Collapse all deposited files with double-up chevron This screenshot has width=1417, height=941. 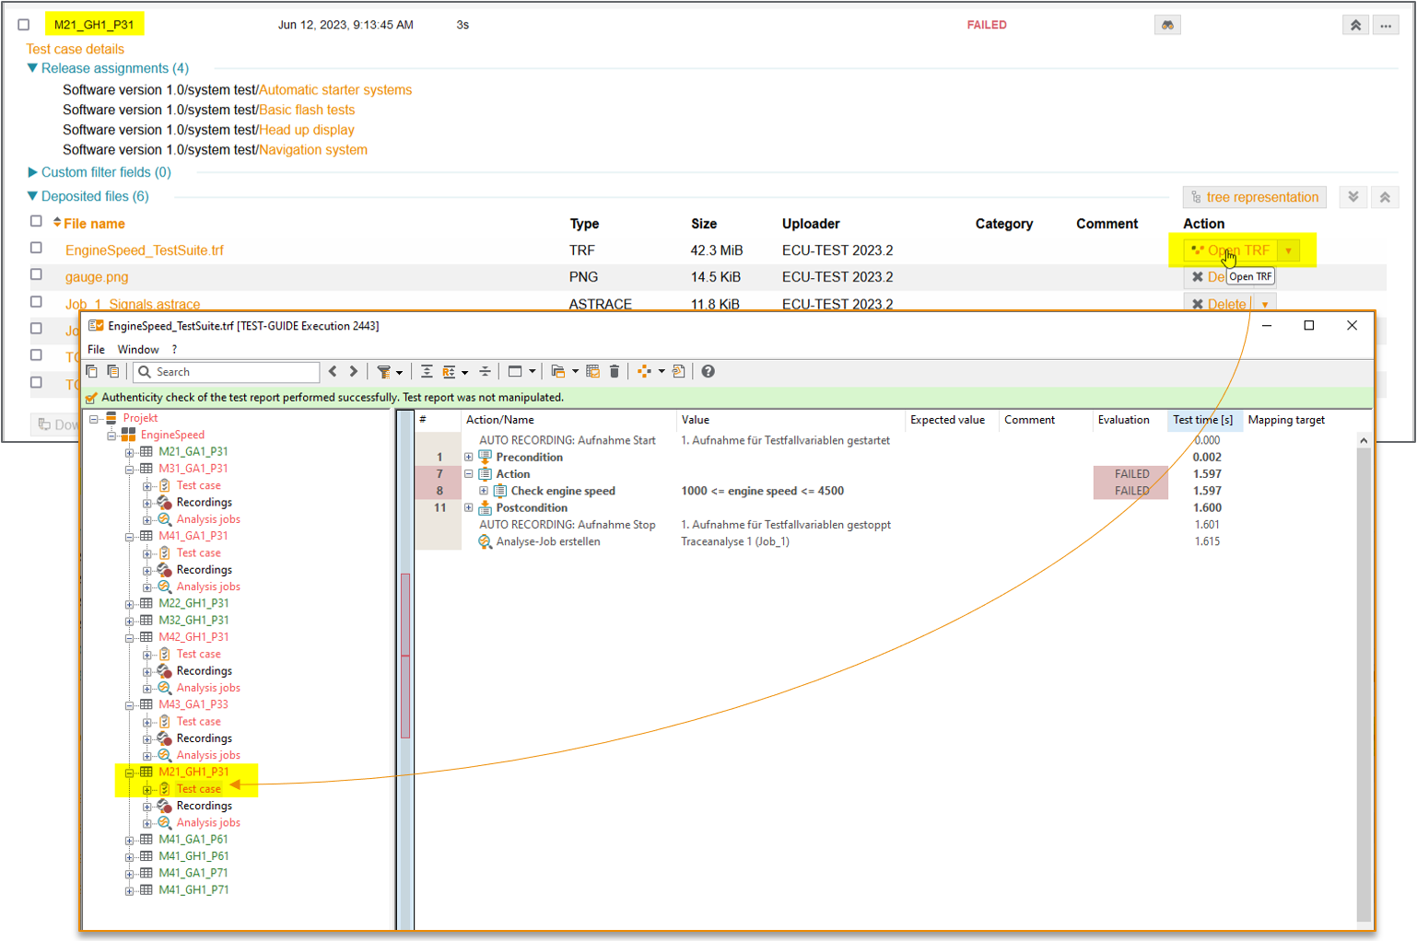1385,197
